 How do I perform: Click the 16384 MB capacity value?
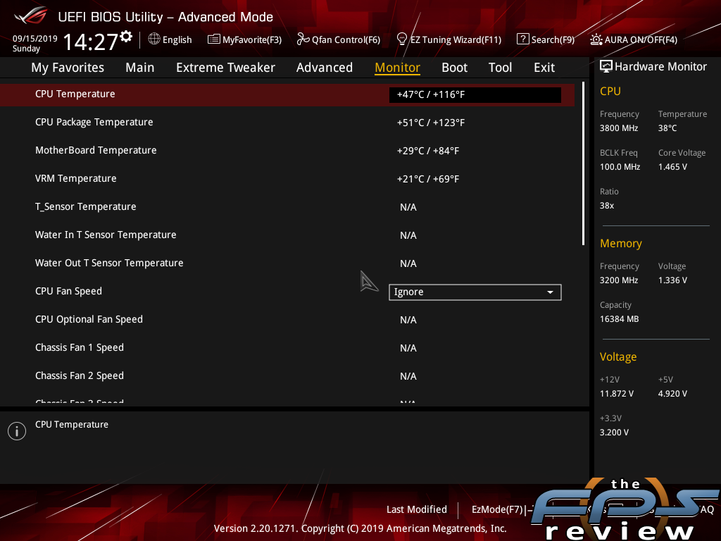[x=620, y=319]
